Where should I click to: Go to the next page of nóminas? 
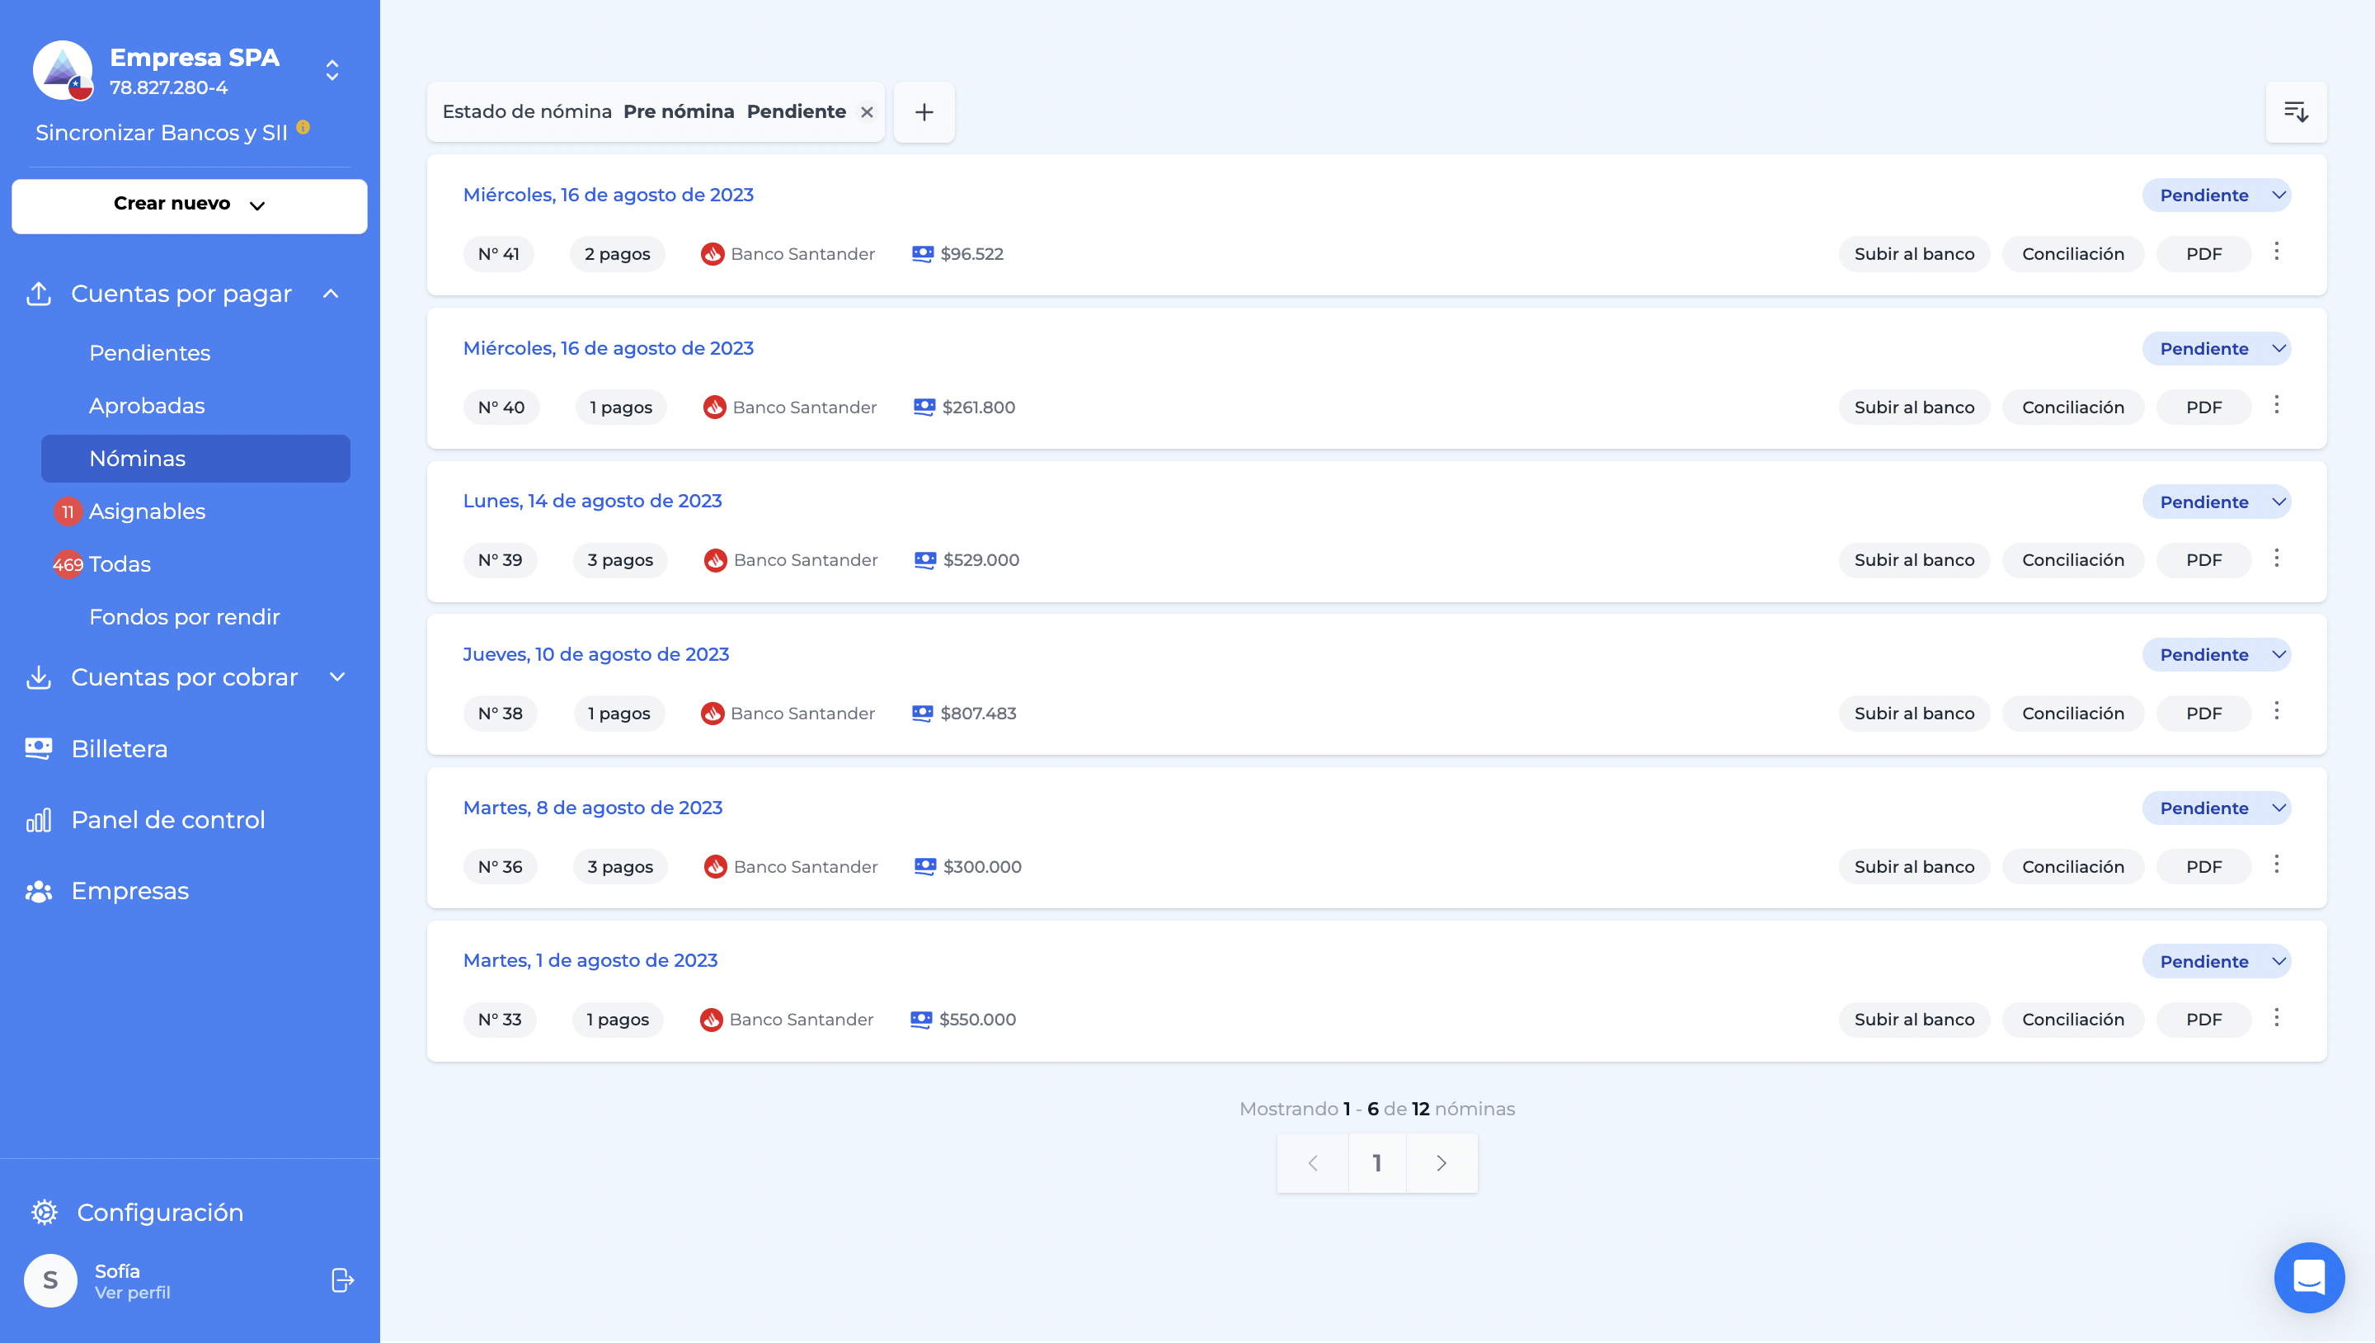point(1441,1163)
